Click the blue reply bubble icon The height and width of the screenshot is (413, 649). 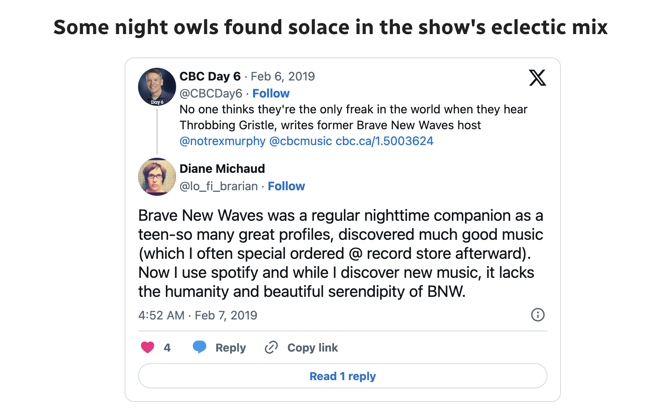pos(200,347)
